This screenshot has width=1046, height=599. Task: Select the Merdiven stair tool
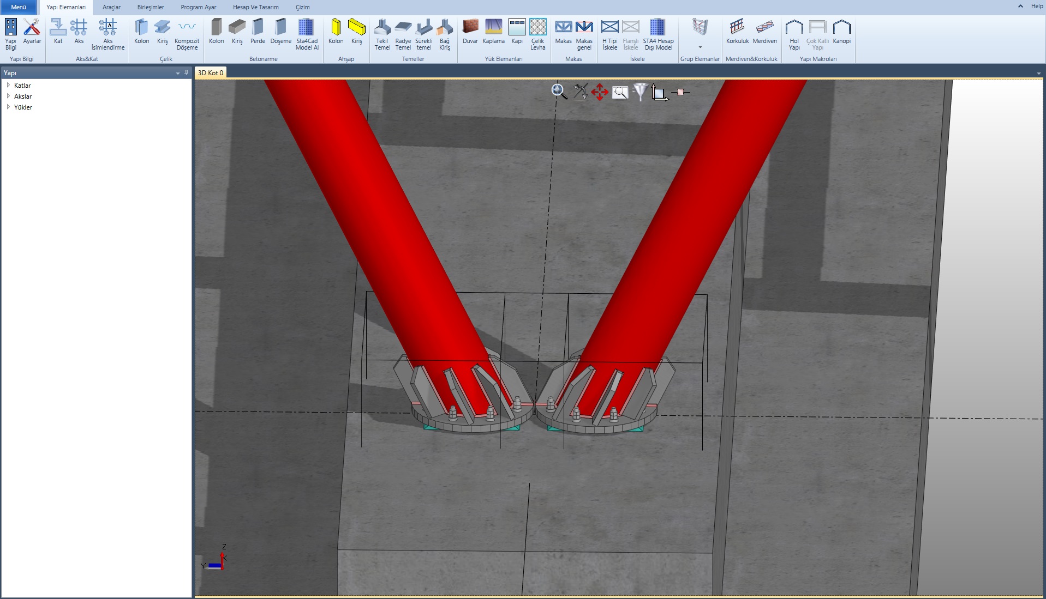click(764, 32)
